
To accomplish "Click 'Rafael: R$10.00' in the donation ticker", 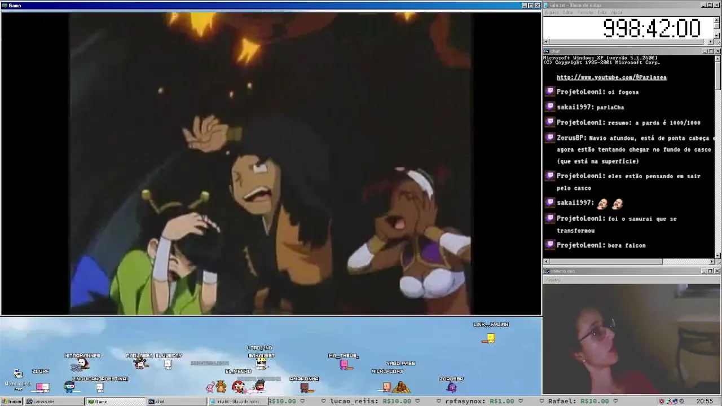I will [x=578, y=401].
